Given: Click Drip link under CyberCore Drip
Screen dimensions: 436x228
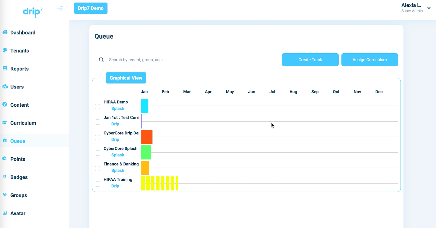Looking at the screenshot, I should [x=115, y=140].
